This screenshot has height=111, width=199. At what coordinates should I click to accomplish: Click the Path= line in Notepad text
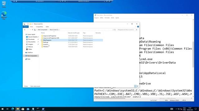tap(143, 91)
